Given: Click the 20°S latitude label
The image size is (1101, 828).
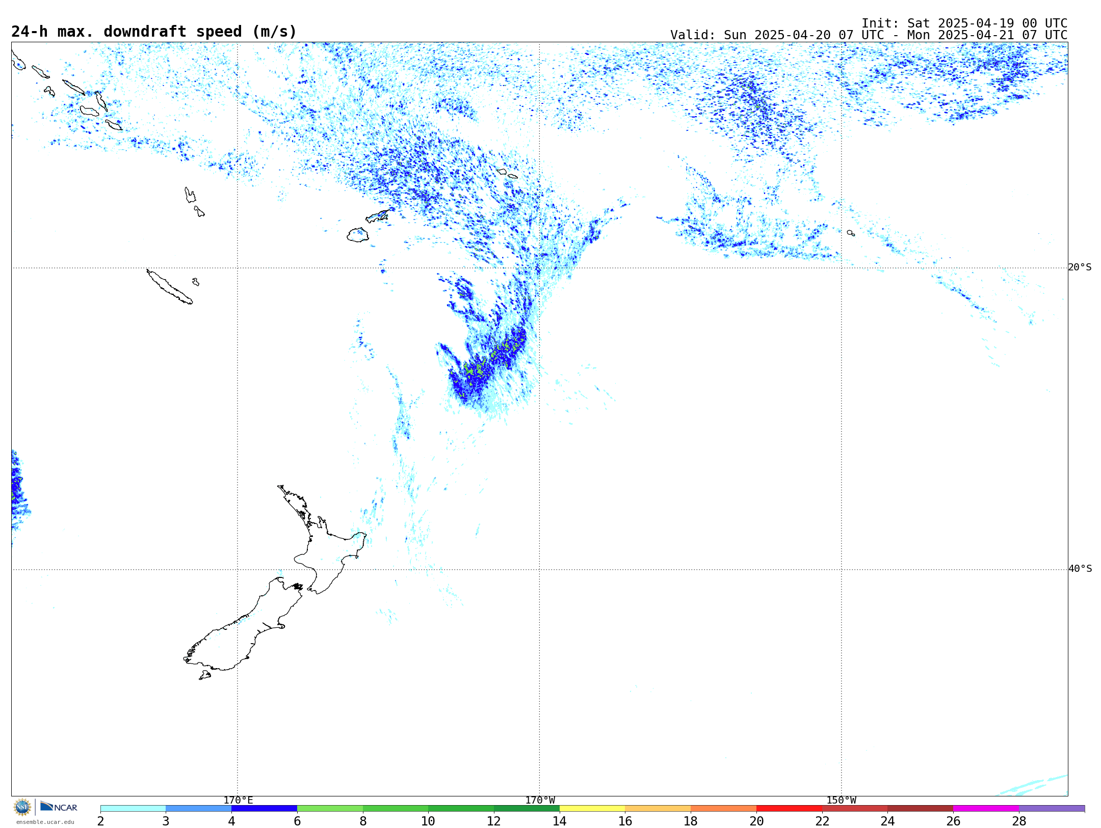Looking at the screenshot, I should [1080, 267].
